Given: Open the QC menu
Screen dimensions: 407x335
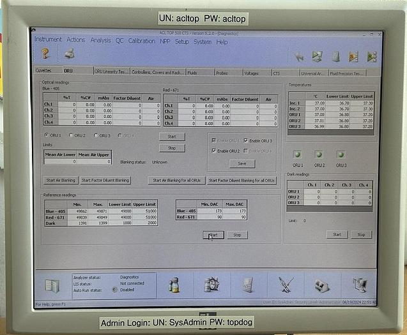Looking at the screenshot, I should tap(119, 40).
